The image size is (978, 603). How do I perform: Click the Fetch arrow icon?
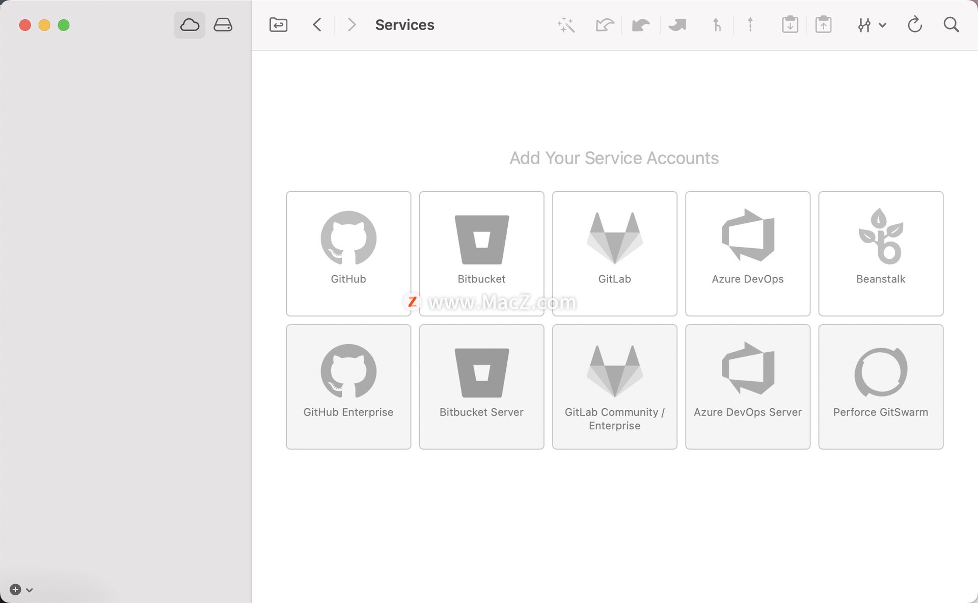tap(605, 24)
